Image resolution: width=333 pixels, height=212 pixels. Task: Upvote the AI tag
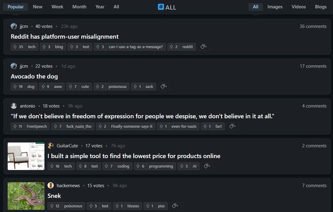[182, 166]
